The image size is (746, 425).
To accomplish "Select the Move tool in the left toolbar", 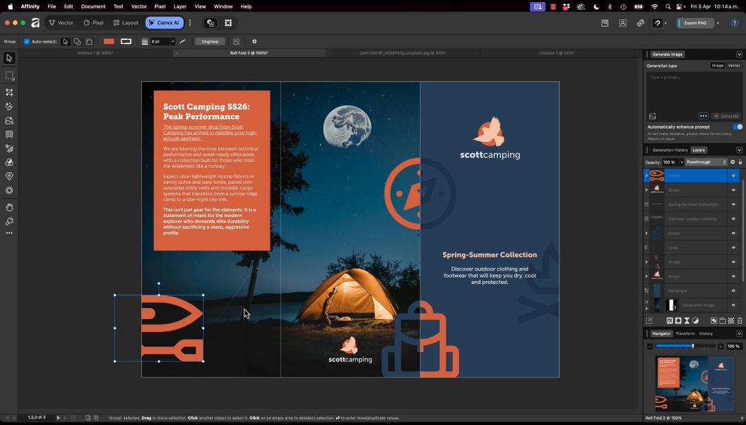I will point(9,58).
